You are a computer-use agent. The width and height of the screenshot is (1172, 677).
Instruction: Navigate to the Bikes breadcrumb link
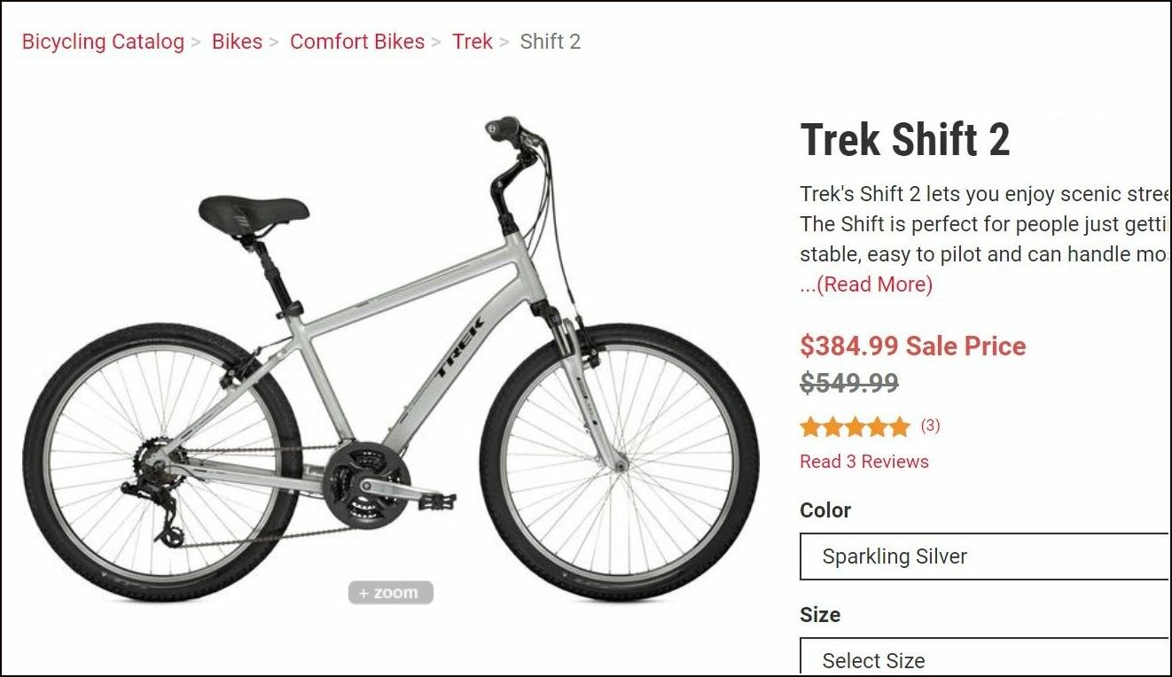237,42
